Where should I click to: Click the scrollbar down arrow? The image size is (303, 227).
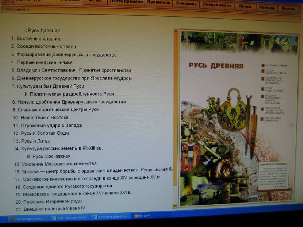click(175, 206)
